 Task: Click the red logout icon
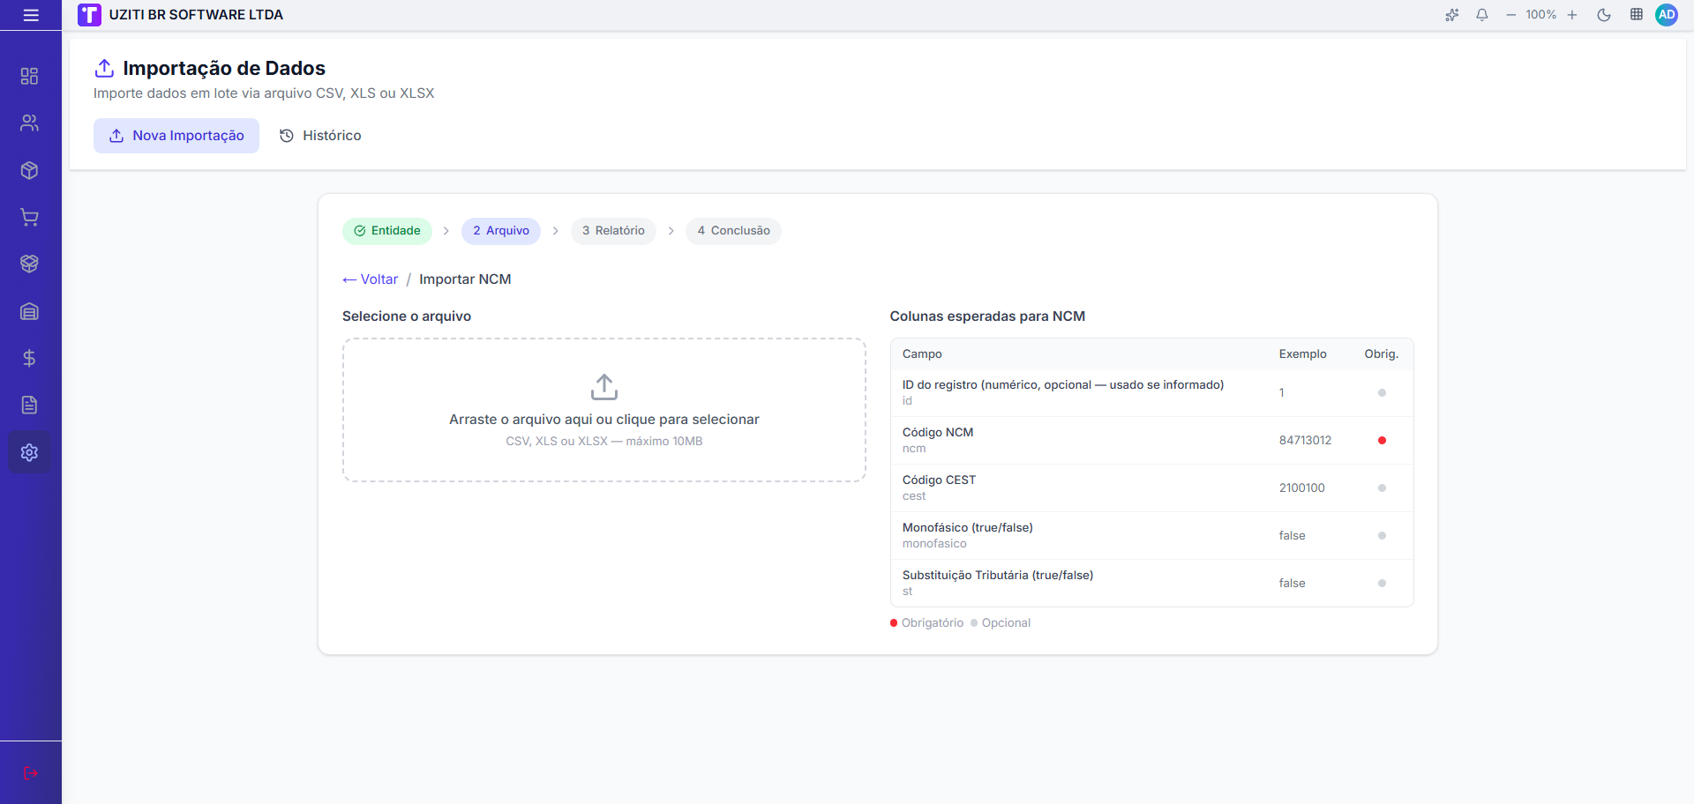point(31,773)
